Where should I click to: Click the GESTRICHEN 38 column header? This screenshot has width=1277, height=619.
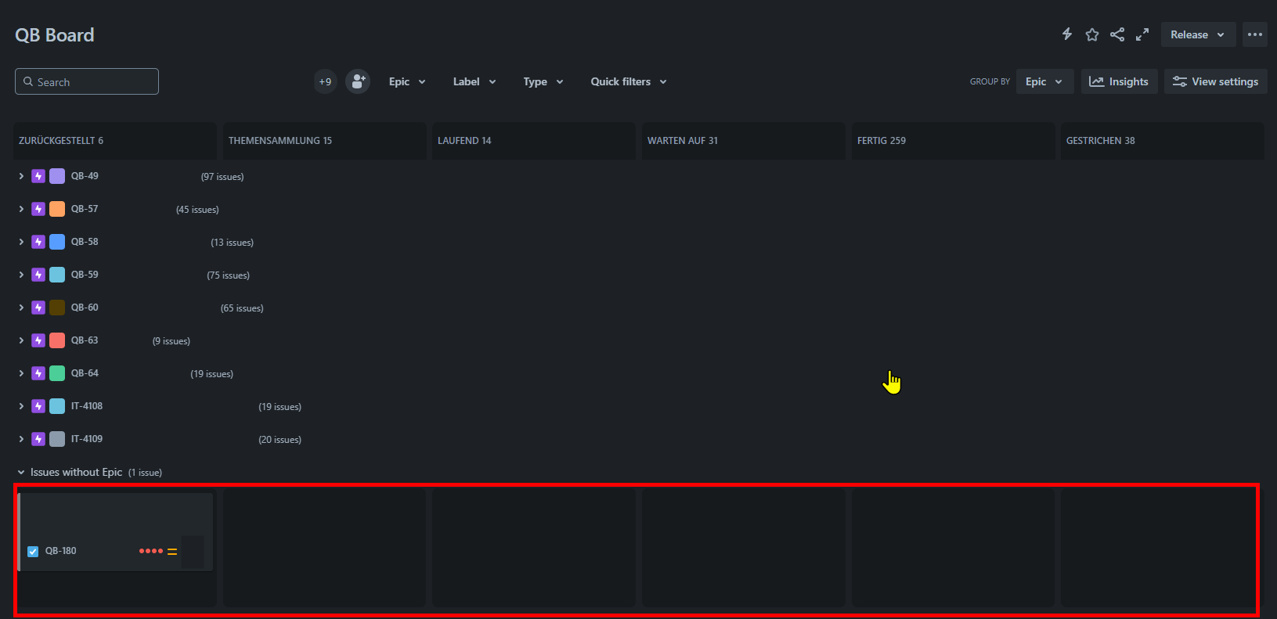click(x=1162, y=141)
